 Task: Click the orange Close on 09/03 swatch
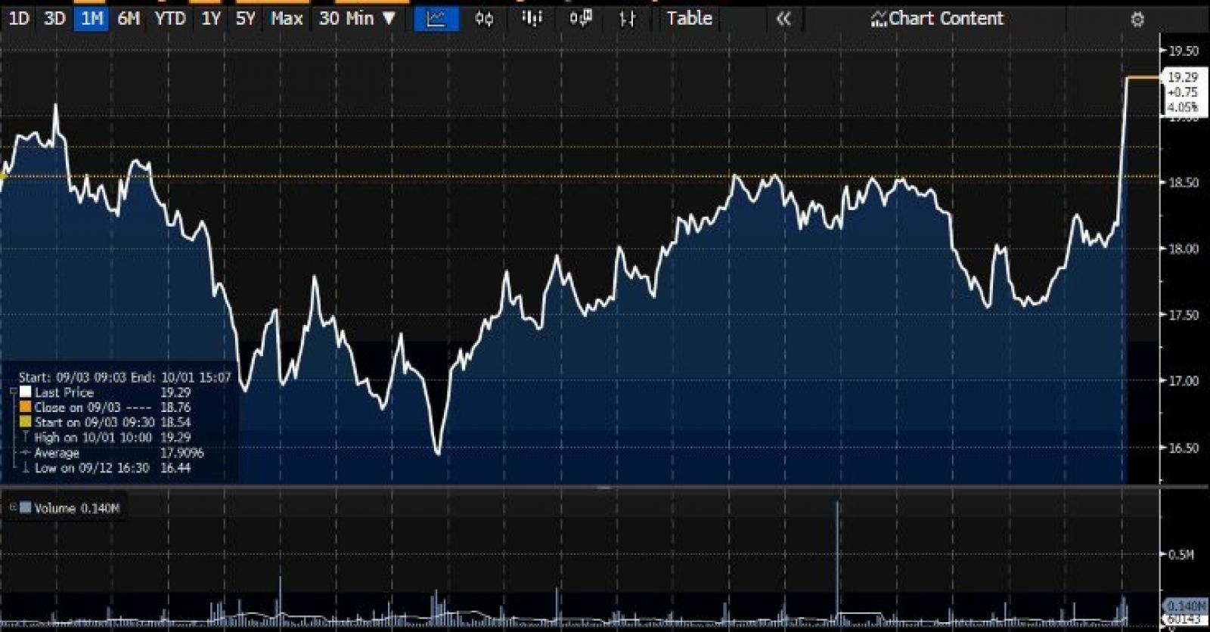26,407
